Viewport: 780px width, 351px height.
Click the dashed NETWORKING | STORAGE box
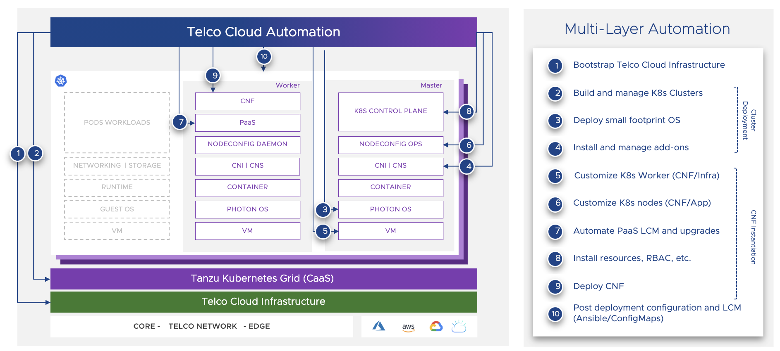pos(117,166)
